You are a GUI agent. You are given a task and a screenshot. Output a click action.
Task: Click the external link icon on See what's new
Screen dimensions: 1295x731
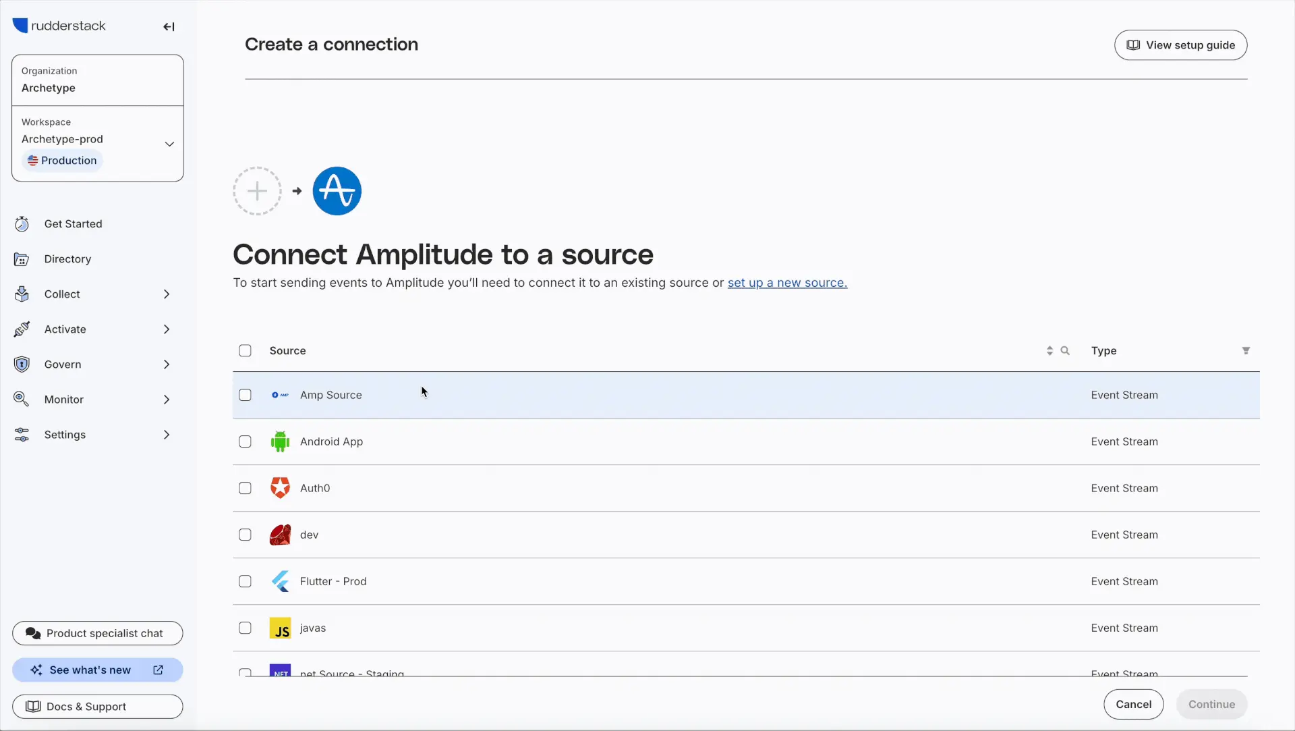(158, 670)
